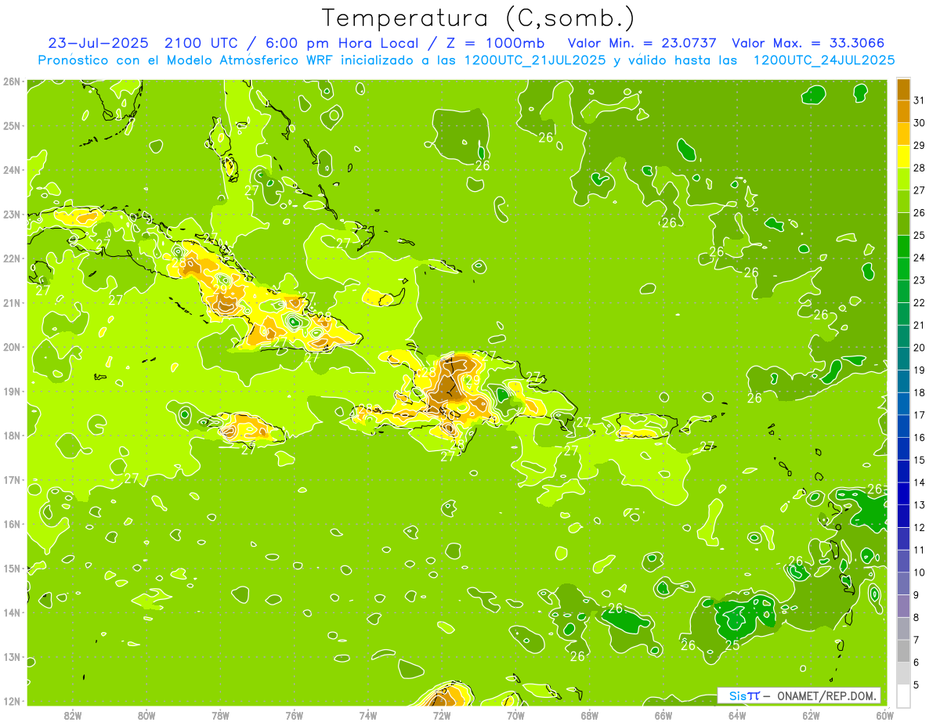Screen dimensions: 940x726
Task: Click the "72W" longitude axis label
Action: pyautogui.click(x=442, y=715)
